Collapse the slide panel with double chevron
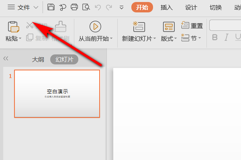The image size is (241, 160). pos(6,58)
